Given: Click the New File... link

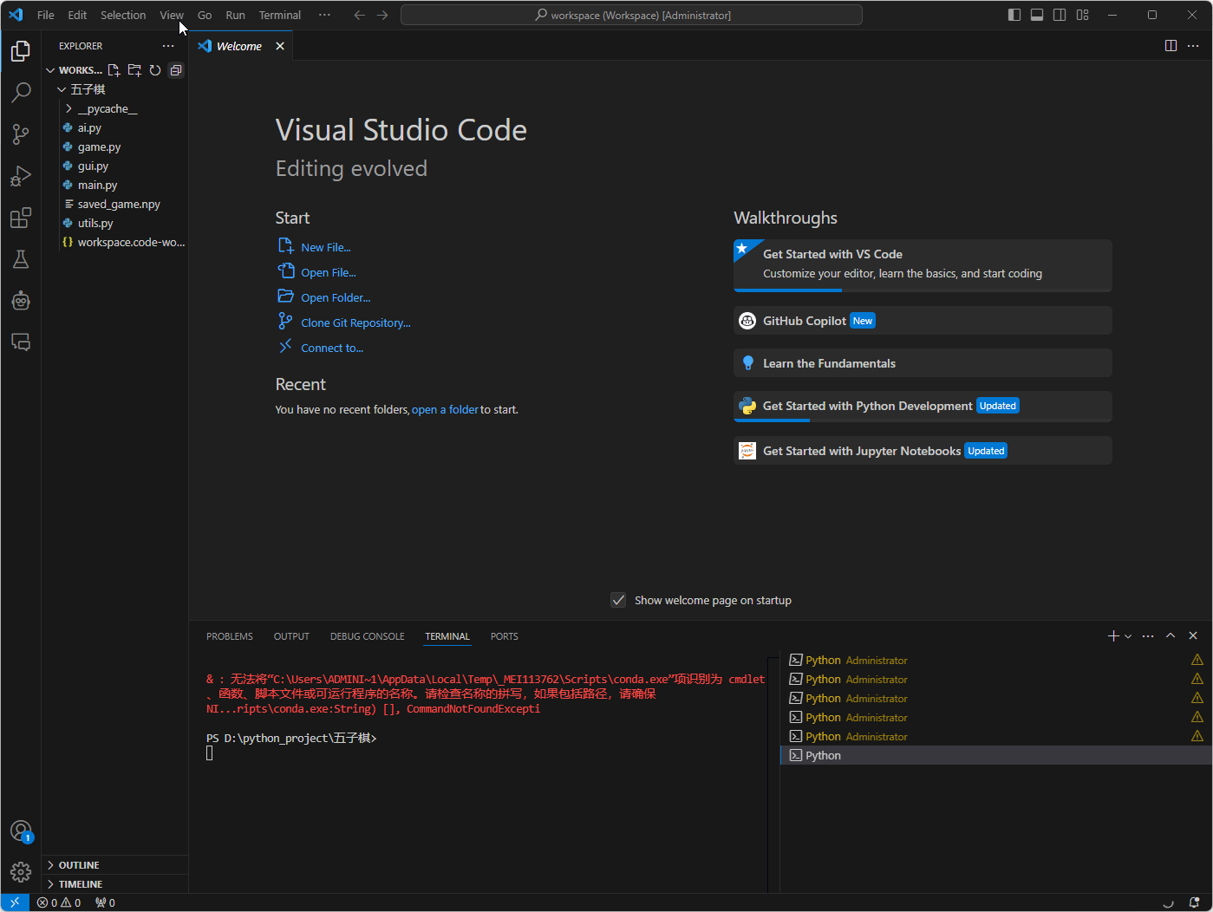Looking at the screenshot, I should [x=326, y=247].
